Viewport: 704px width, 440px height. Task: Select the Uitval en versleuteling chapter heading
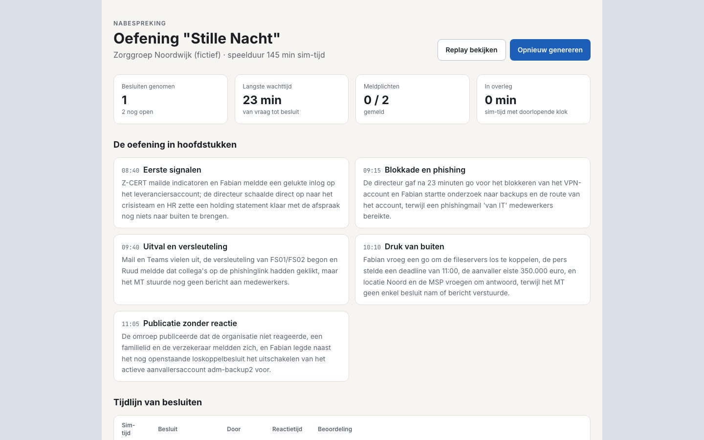tap(185, 247)
